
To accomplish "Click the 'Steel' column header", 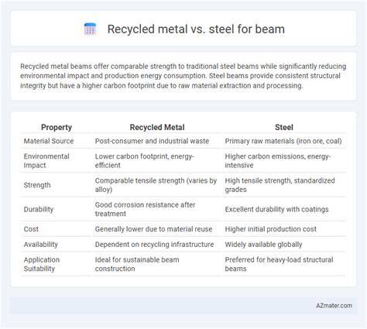I will point(284,127).
